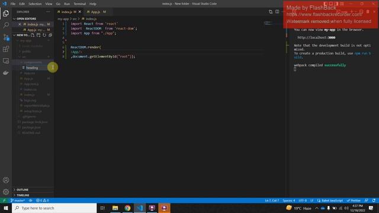Open the Selection menu
The width and height of the screenshot is (379, 213).
(x=35, y=4)
